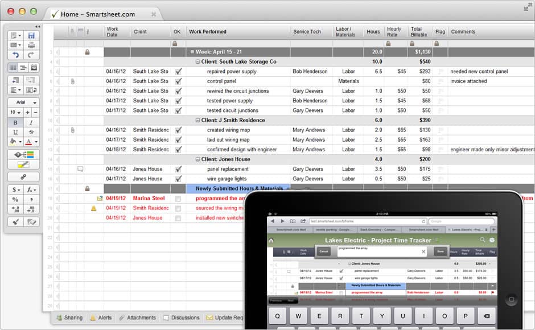This screenshot has width=535, height=330.
Task: Switch to the Discussions tab
Action: point(181,318)
